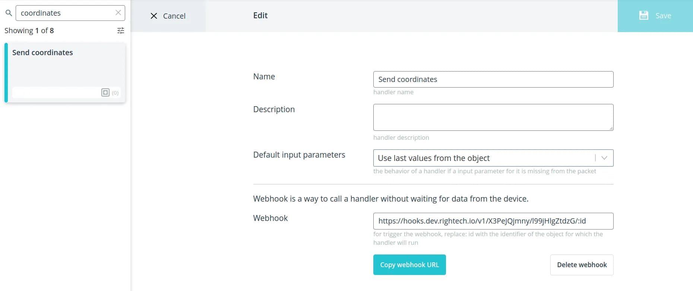The height and width of the screenshot is (291, 693).
Task: Click the Edit heading in the top bar
Action: (x=260, y=16)
